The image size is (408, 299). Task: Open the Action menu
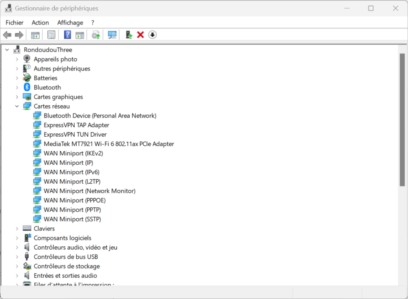(40, 23)
